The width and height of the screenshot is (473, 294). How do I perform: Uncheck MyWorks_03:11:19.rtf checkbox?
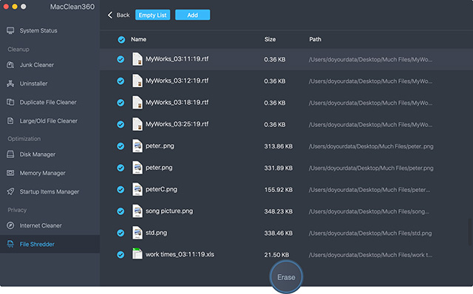click(x=120, y=59)
